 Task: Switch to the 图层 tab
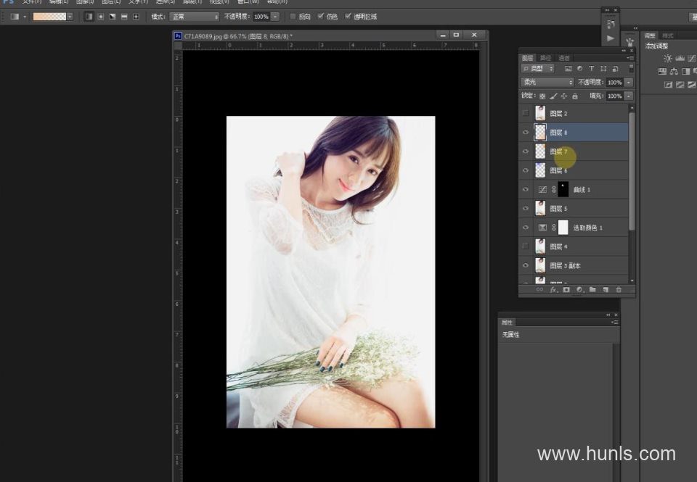click(528, 58)
